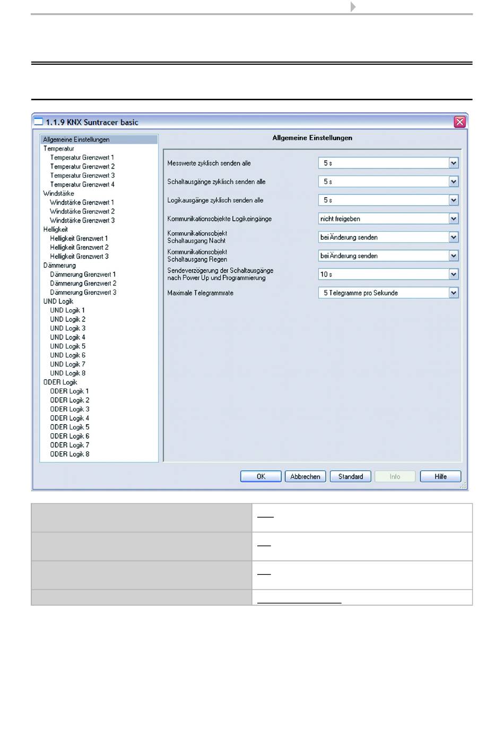Open ODER Logik 4
This screenshot has height=743, width=504.
click(70, 418)
